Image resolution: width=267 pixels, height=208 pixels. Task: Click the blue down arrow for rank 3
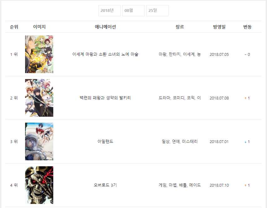click(x=245, y=142)
